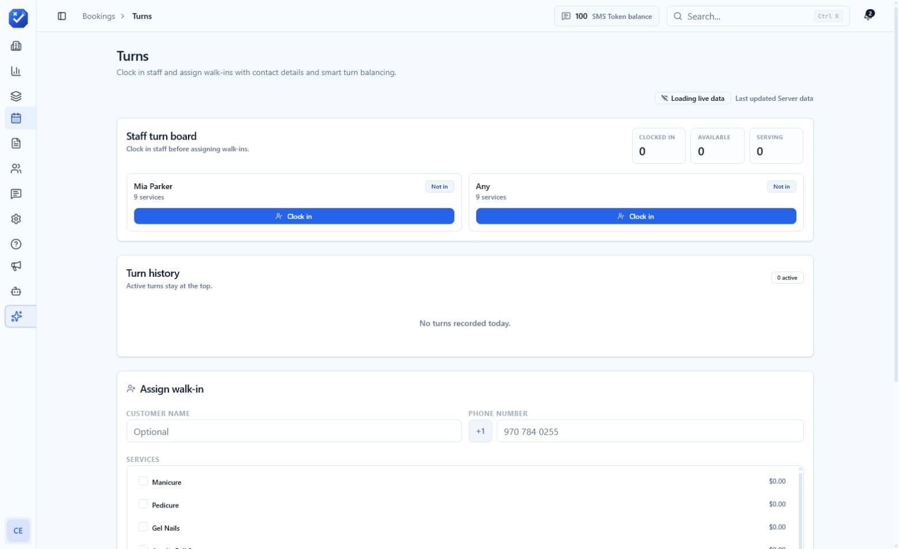Toggle the sidebar panel collapse icon
The width and height of the screenshot is (899, 549).
click(62, 16)
